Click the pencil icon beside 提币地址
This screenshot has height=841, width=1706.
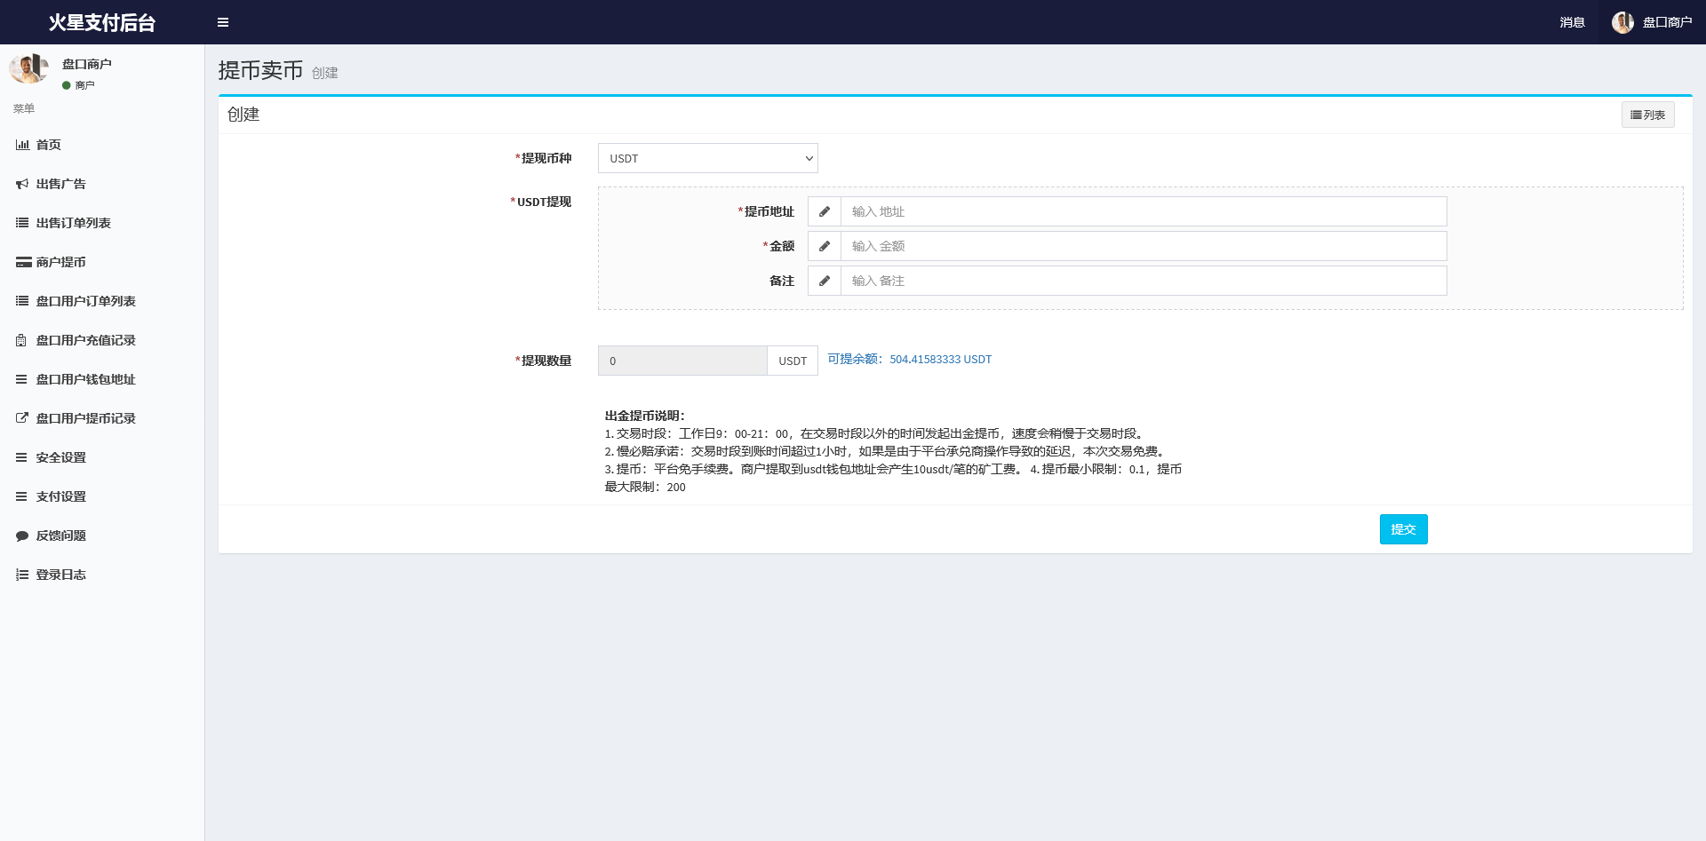(x=825, y=211)
